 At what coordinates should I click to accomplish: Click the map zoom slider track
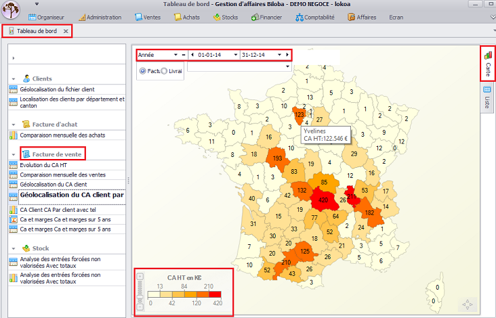[140, 292]
